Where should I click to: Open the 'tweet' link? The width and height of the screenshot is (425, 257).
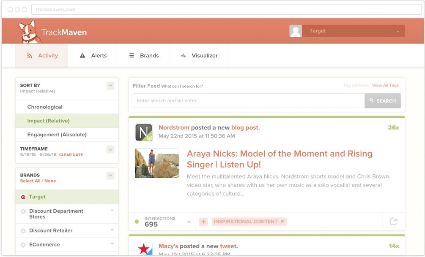pos(228,246)
